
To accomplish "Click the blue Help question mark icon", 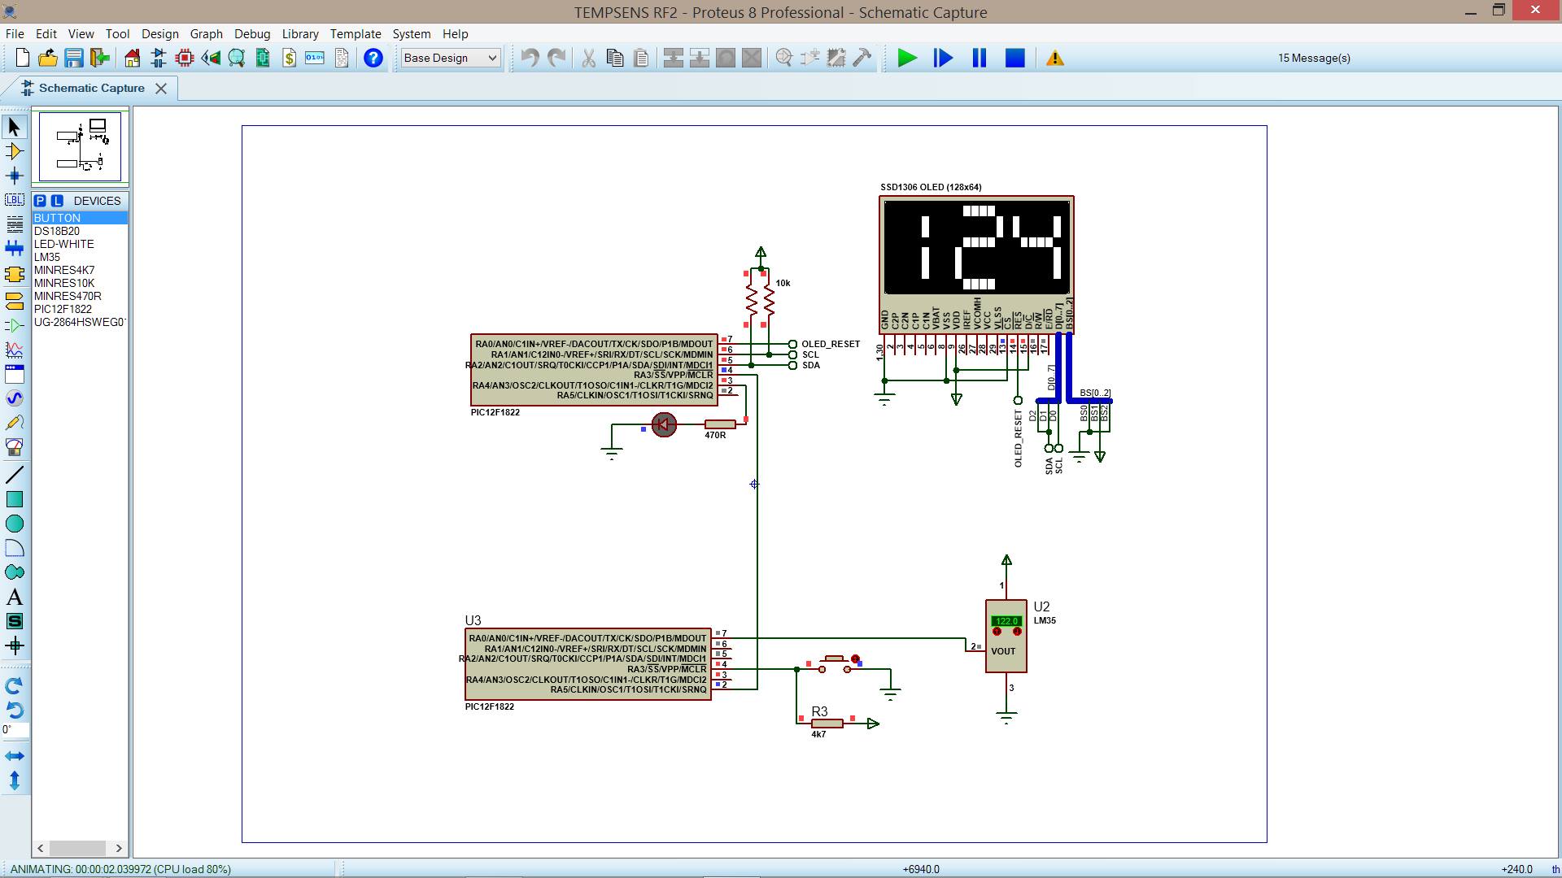I will [373, 58].
